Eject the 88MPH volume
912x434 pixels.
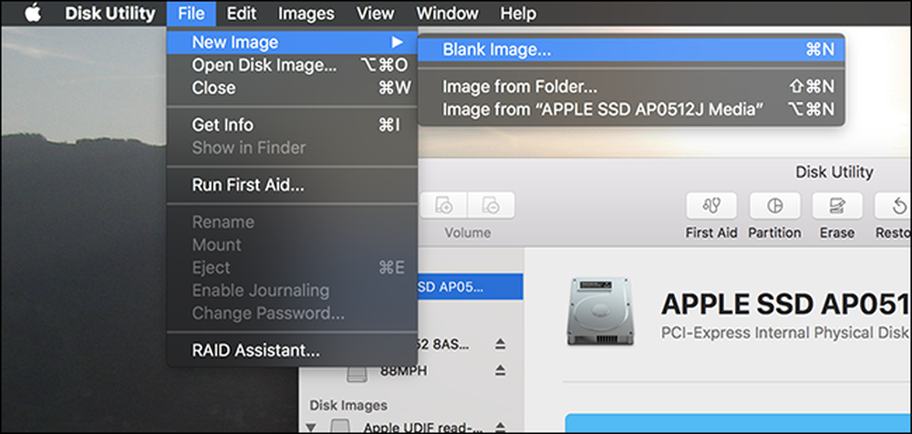coord(500,370)
